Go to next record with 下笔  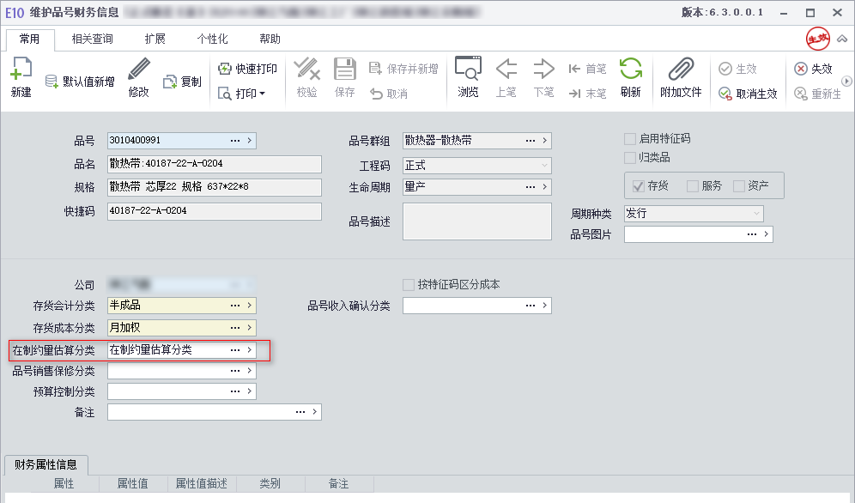pos(543,70)
